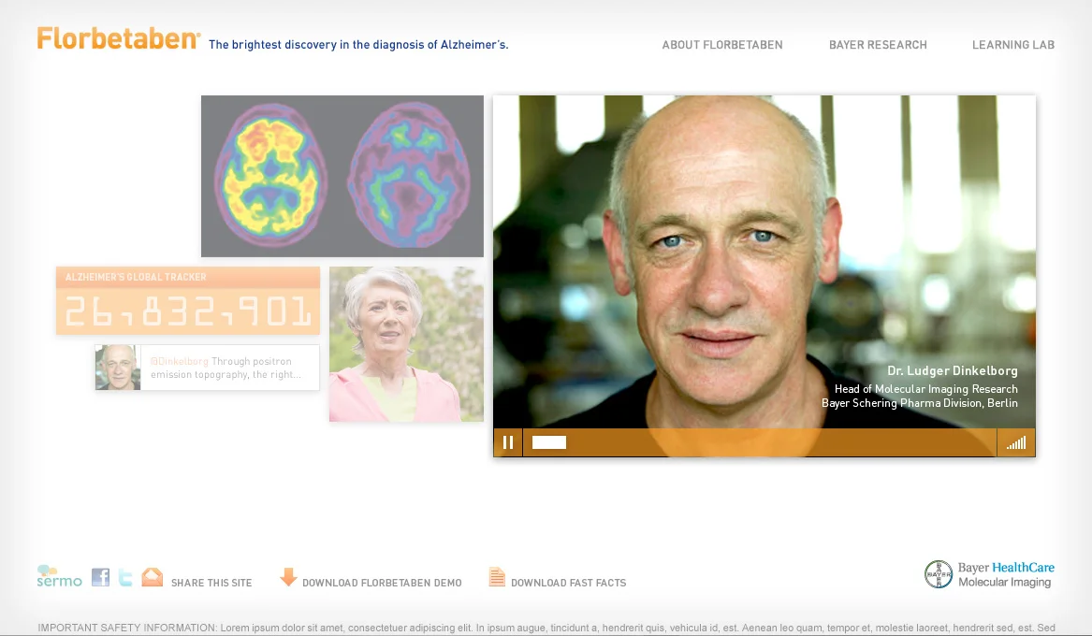The height and width of the screenshot is (636, 1092).
Task: Open the Learning Lab menu
Action: click(1013, 45)
